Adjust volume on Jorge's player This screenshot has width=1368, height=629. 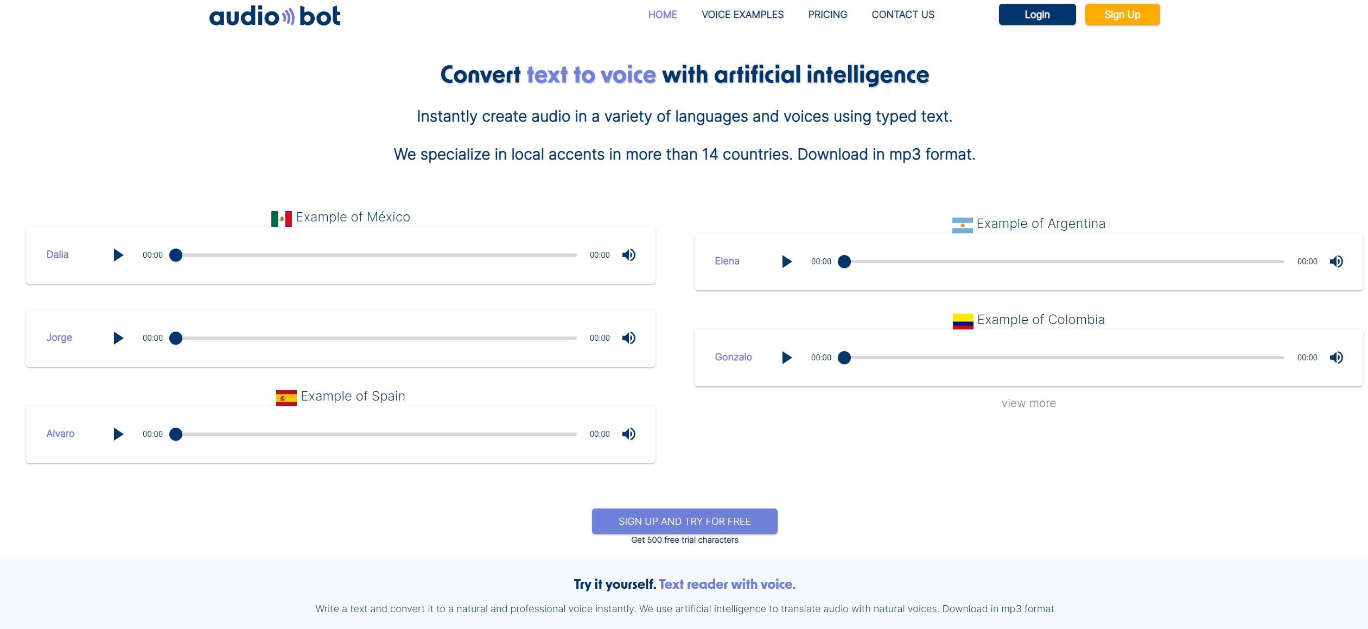[629, 338]
